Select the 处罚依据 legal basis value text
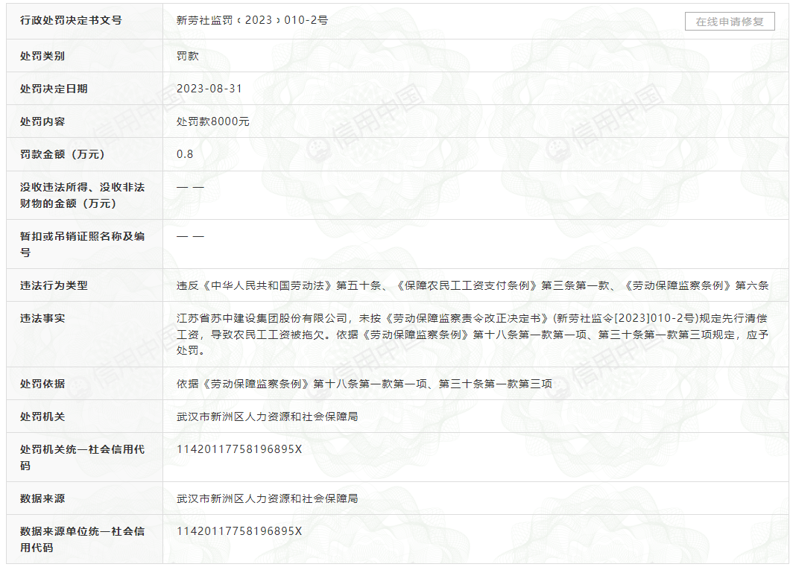793x567 pixels. [x=364, y=384]
